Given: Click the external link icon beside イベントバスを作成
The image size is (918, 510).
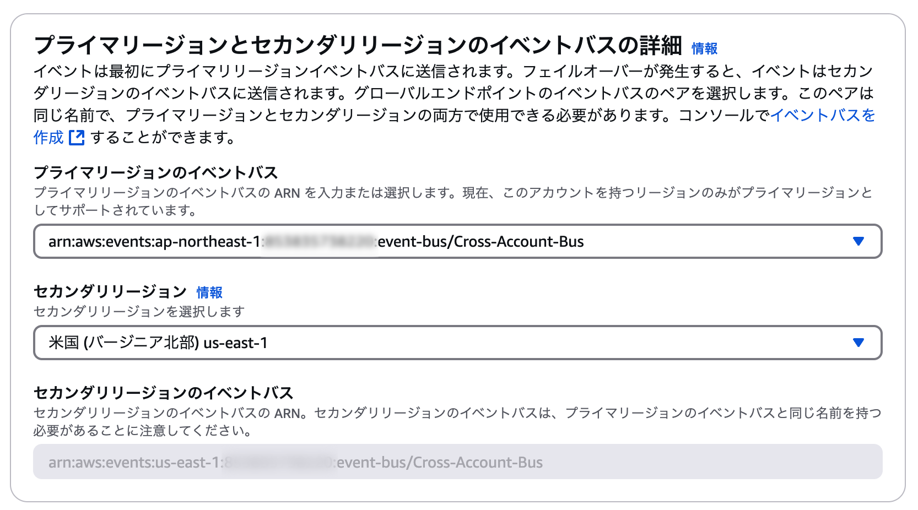Looking at the screenshot, I should [77, 138].
